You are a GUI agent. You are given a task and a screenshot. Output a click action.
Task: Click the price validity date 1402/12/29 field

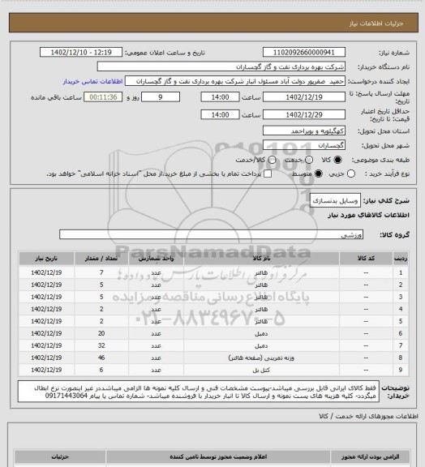point(304,114)
